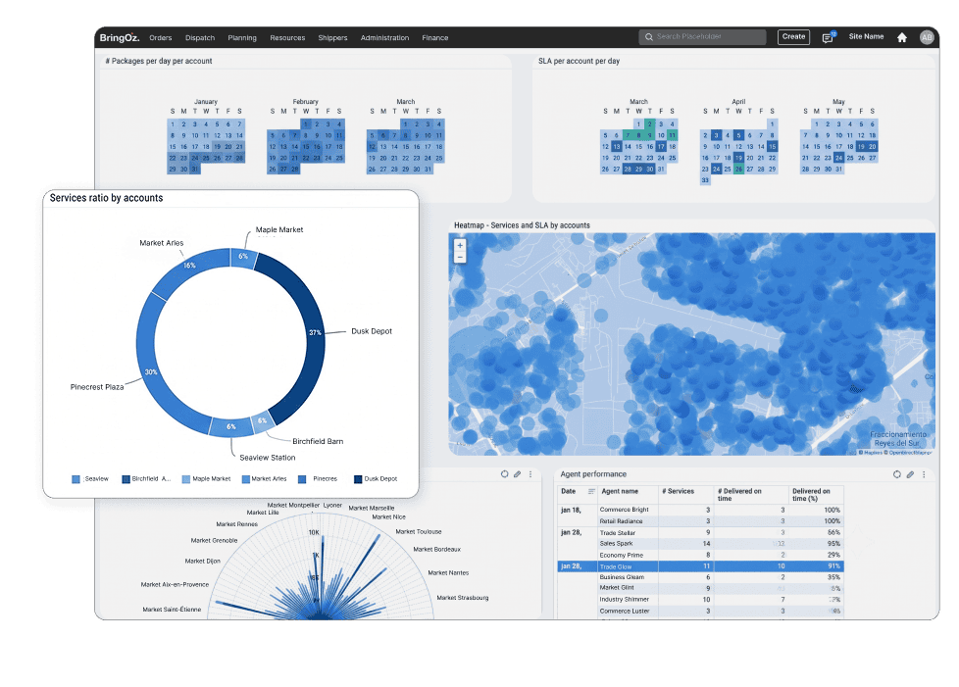Focus the Search Placeholder field
This screenshot has width=959, height=687.
(702, 36)
